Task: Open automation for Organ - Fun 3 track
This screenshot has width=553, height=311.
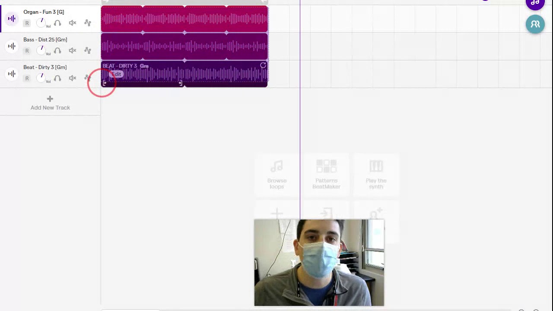Action: tap(88, 23)
